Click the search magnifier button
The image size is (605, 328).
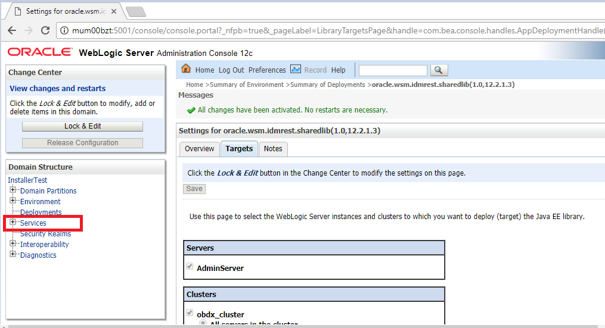click(439, 70)
